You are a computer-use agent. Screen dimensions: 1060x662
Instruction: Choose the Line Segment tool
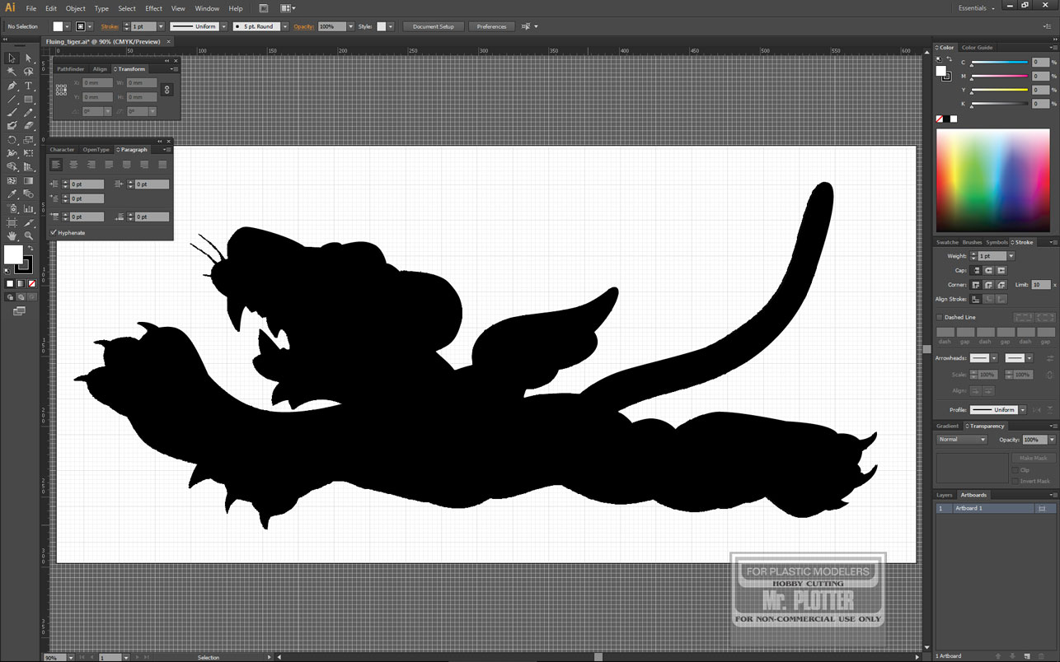(x=12, y=99)
